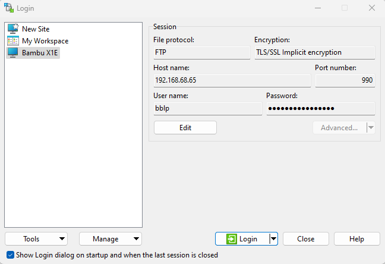
Task: Click the green Login arrow icon
Action: tap(232, 239)
